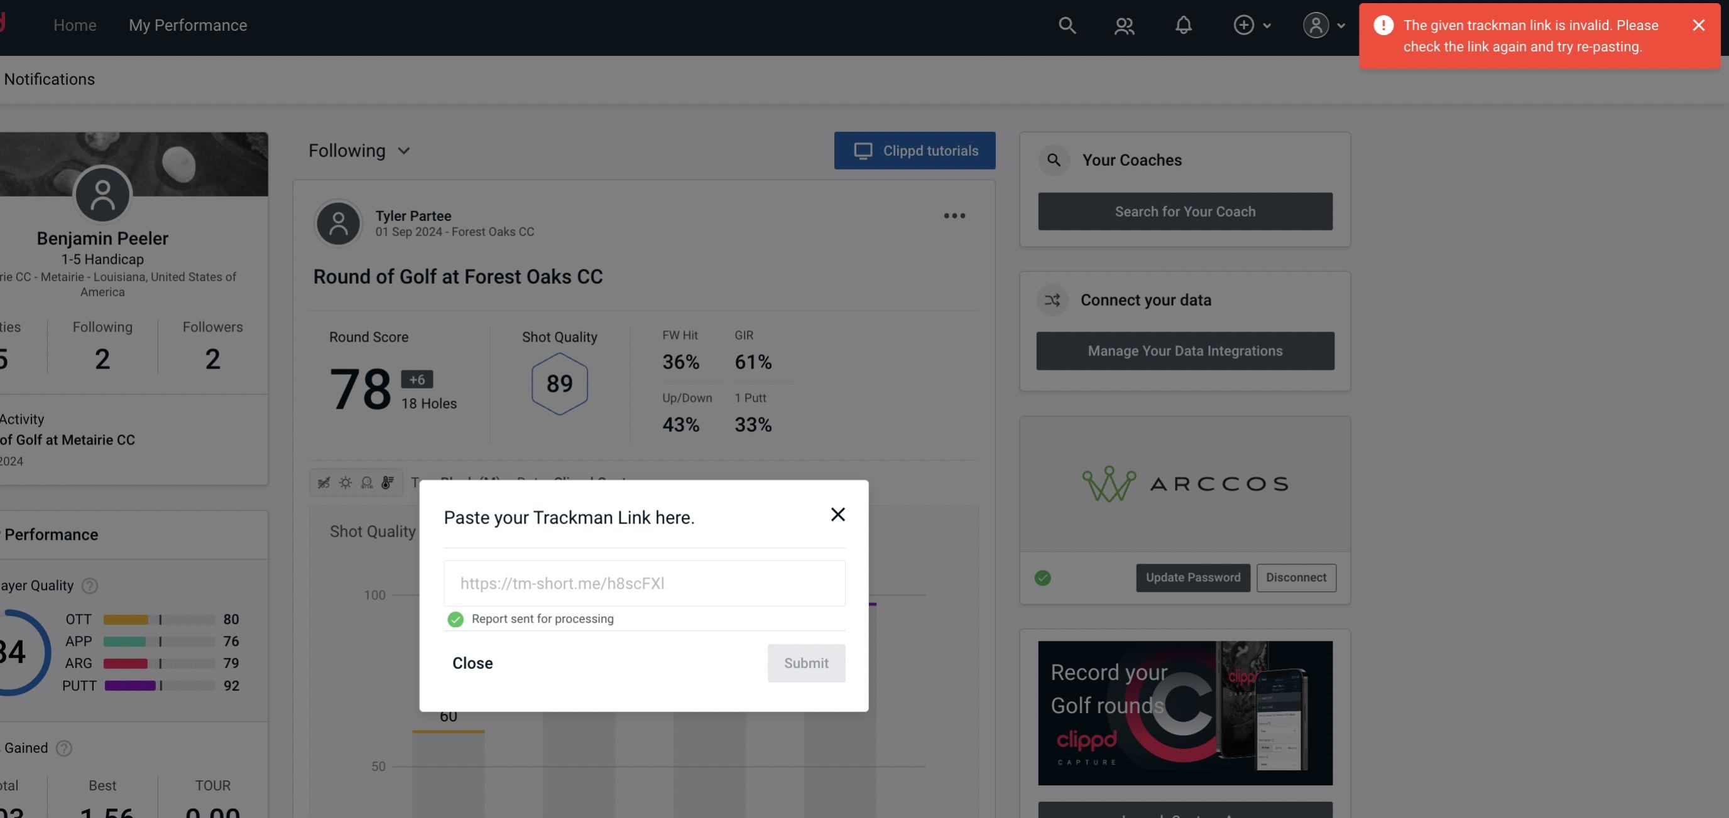1729x818 pixels.
Task: Click the three-dot menu on Tyler Partee post
Action: 955,215
